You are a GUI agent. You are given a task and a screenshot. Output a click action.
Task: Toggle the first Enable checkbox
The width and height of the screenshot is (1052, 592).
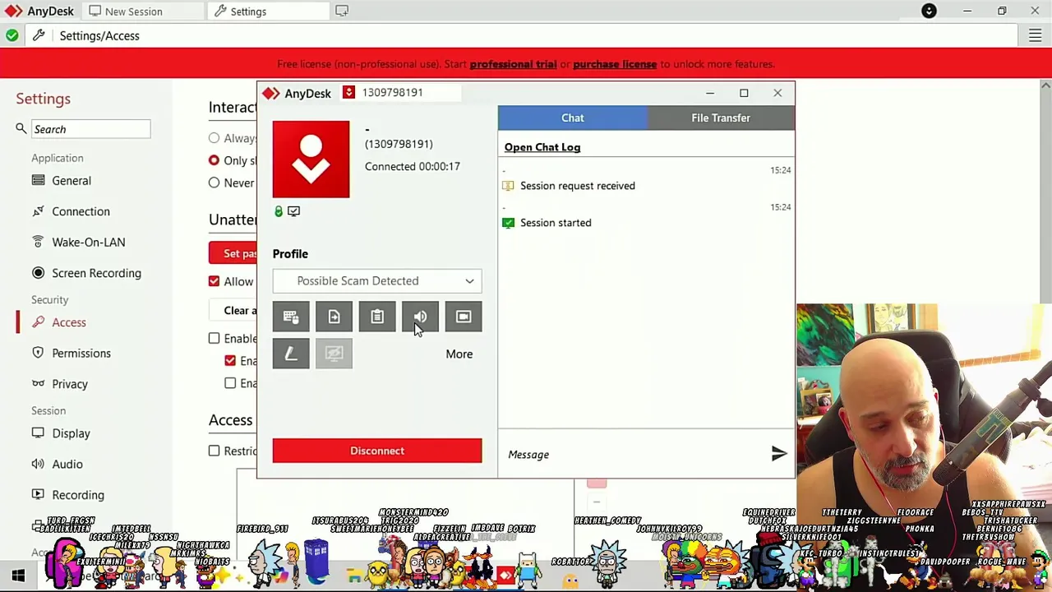pos(214,338)
